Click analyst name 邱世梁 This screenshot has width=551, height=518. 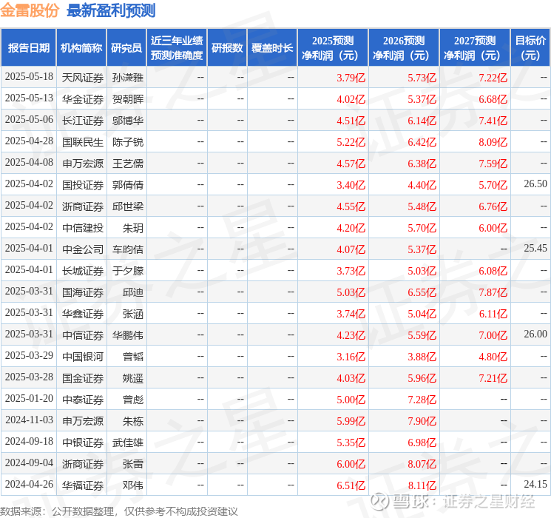(x=128, y=206)
